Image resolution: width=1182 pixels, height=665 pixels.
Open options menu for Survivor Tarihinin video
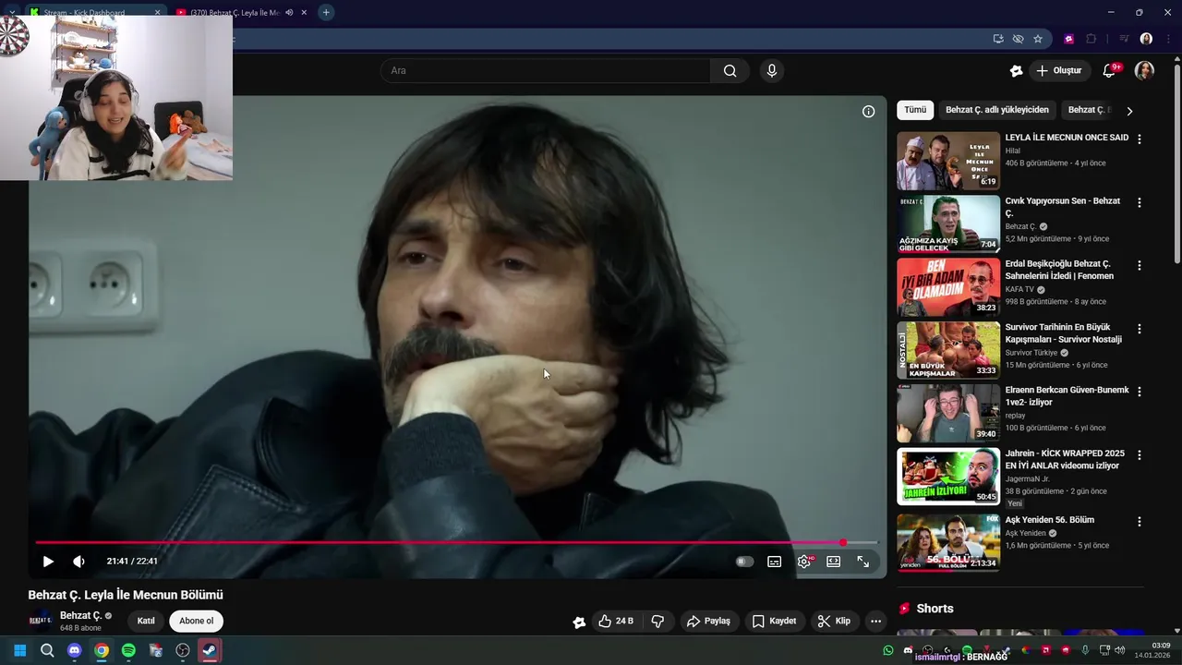(x=1139, y=329)
